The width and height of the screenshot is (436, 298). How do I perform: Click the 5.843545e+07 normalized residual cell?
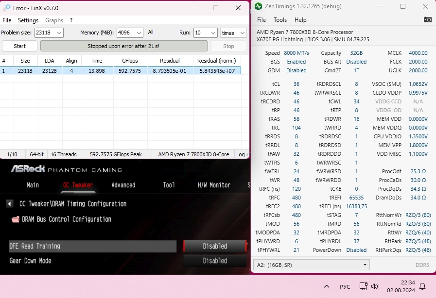coord(217,71)
